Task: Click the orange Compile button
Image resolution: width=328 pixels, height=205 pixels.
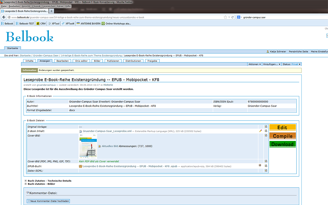Action: tap(282, 136)
